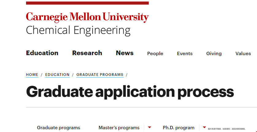Click the image source watermark text
The image size is (257, 132).
227,129
